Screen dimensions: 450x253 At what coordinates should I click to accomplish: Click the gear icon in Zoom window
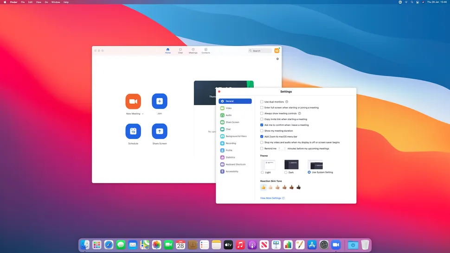tap(277, 59)
